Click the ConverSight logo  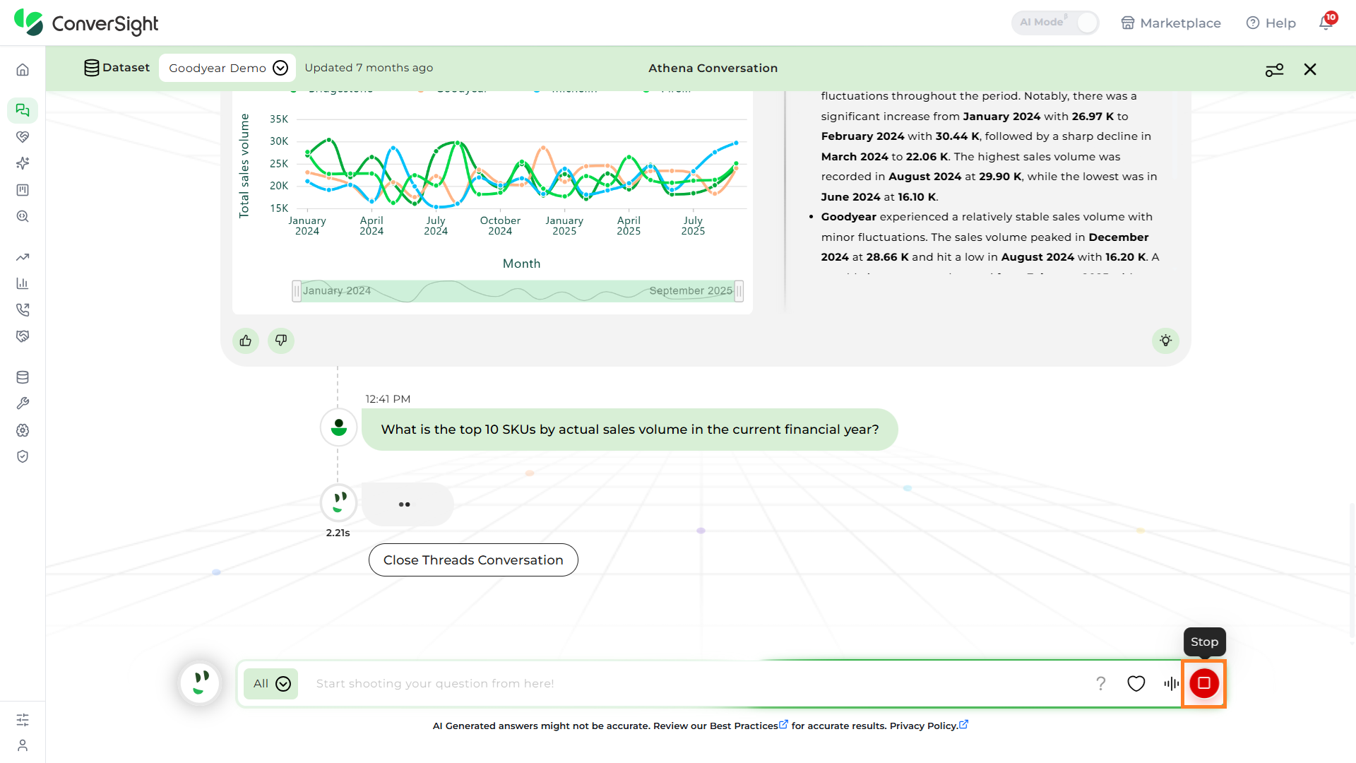[x=86, y=23]
